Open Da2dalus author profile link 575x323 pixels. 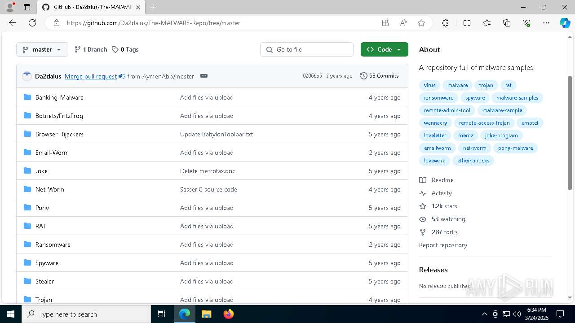click(48, 76)
